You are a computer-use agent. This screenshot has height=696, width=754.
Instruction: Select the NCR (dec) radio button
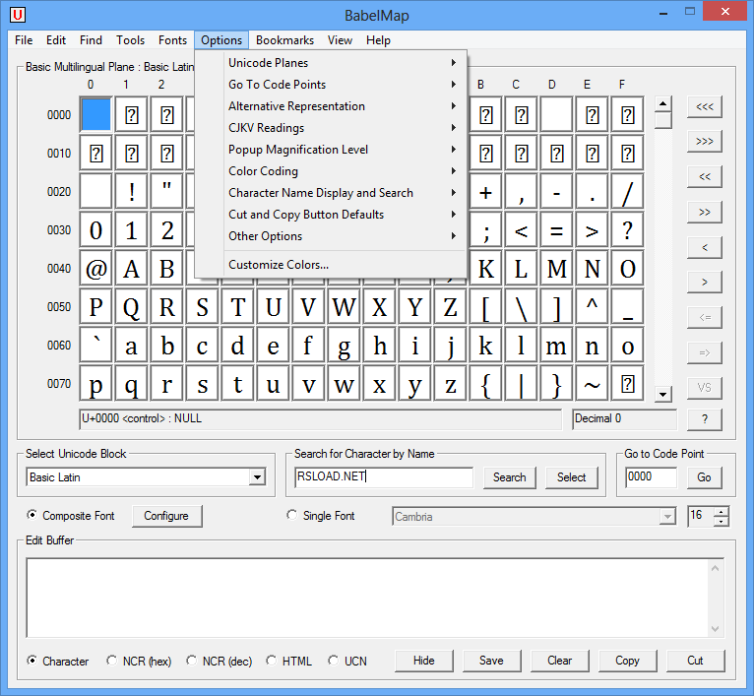pos(191,661)
